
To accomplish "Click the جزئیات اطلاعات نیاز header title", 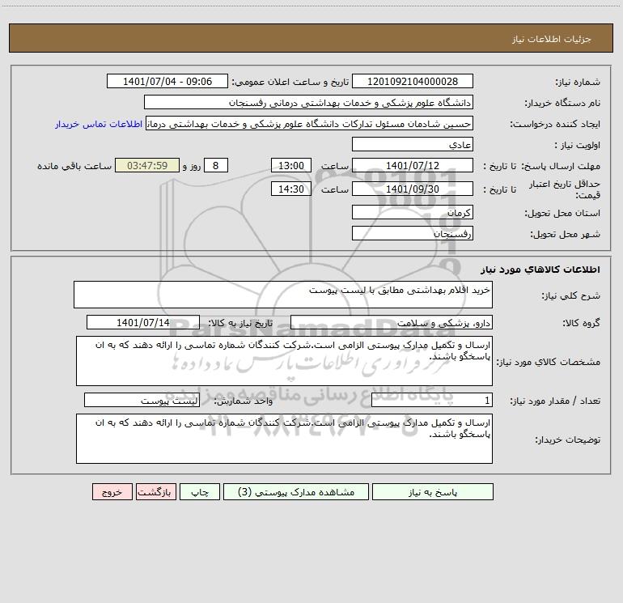I will tap(552, 39).
